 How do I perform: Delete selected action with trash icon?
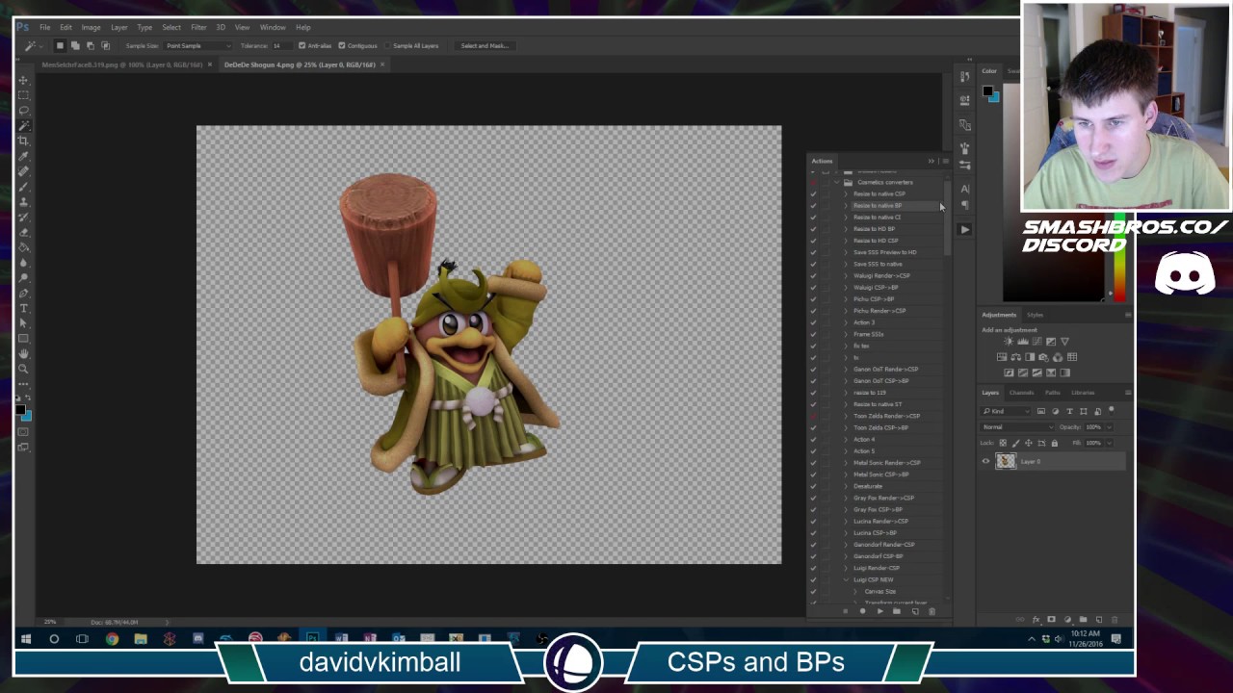(x=931, y=611)
